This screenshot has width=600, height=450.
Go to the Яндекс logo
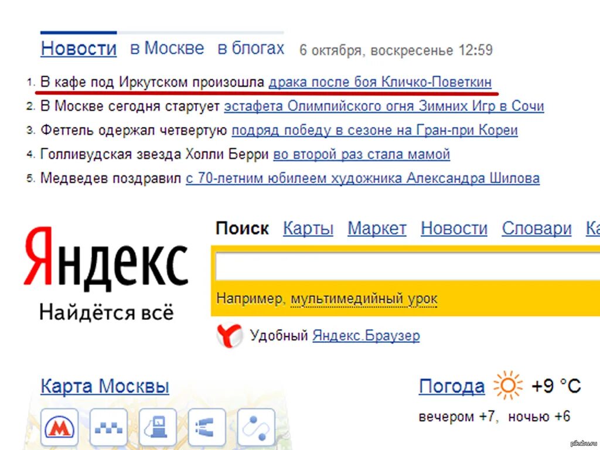pyautogui.click(x=106, y=258)
